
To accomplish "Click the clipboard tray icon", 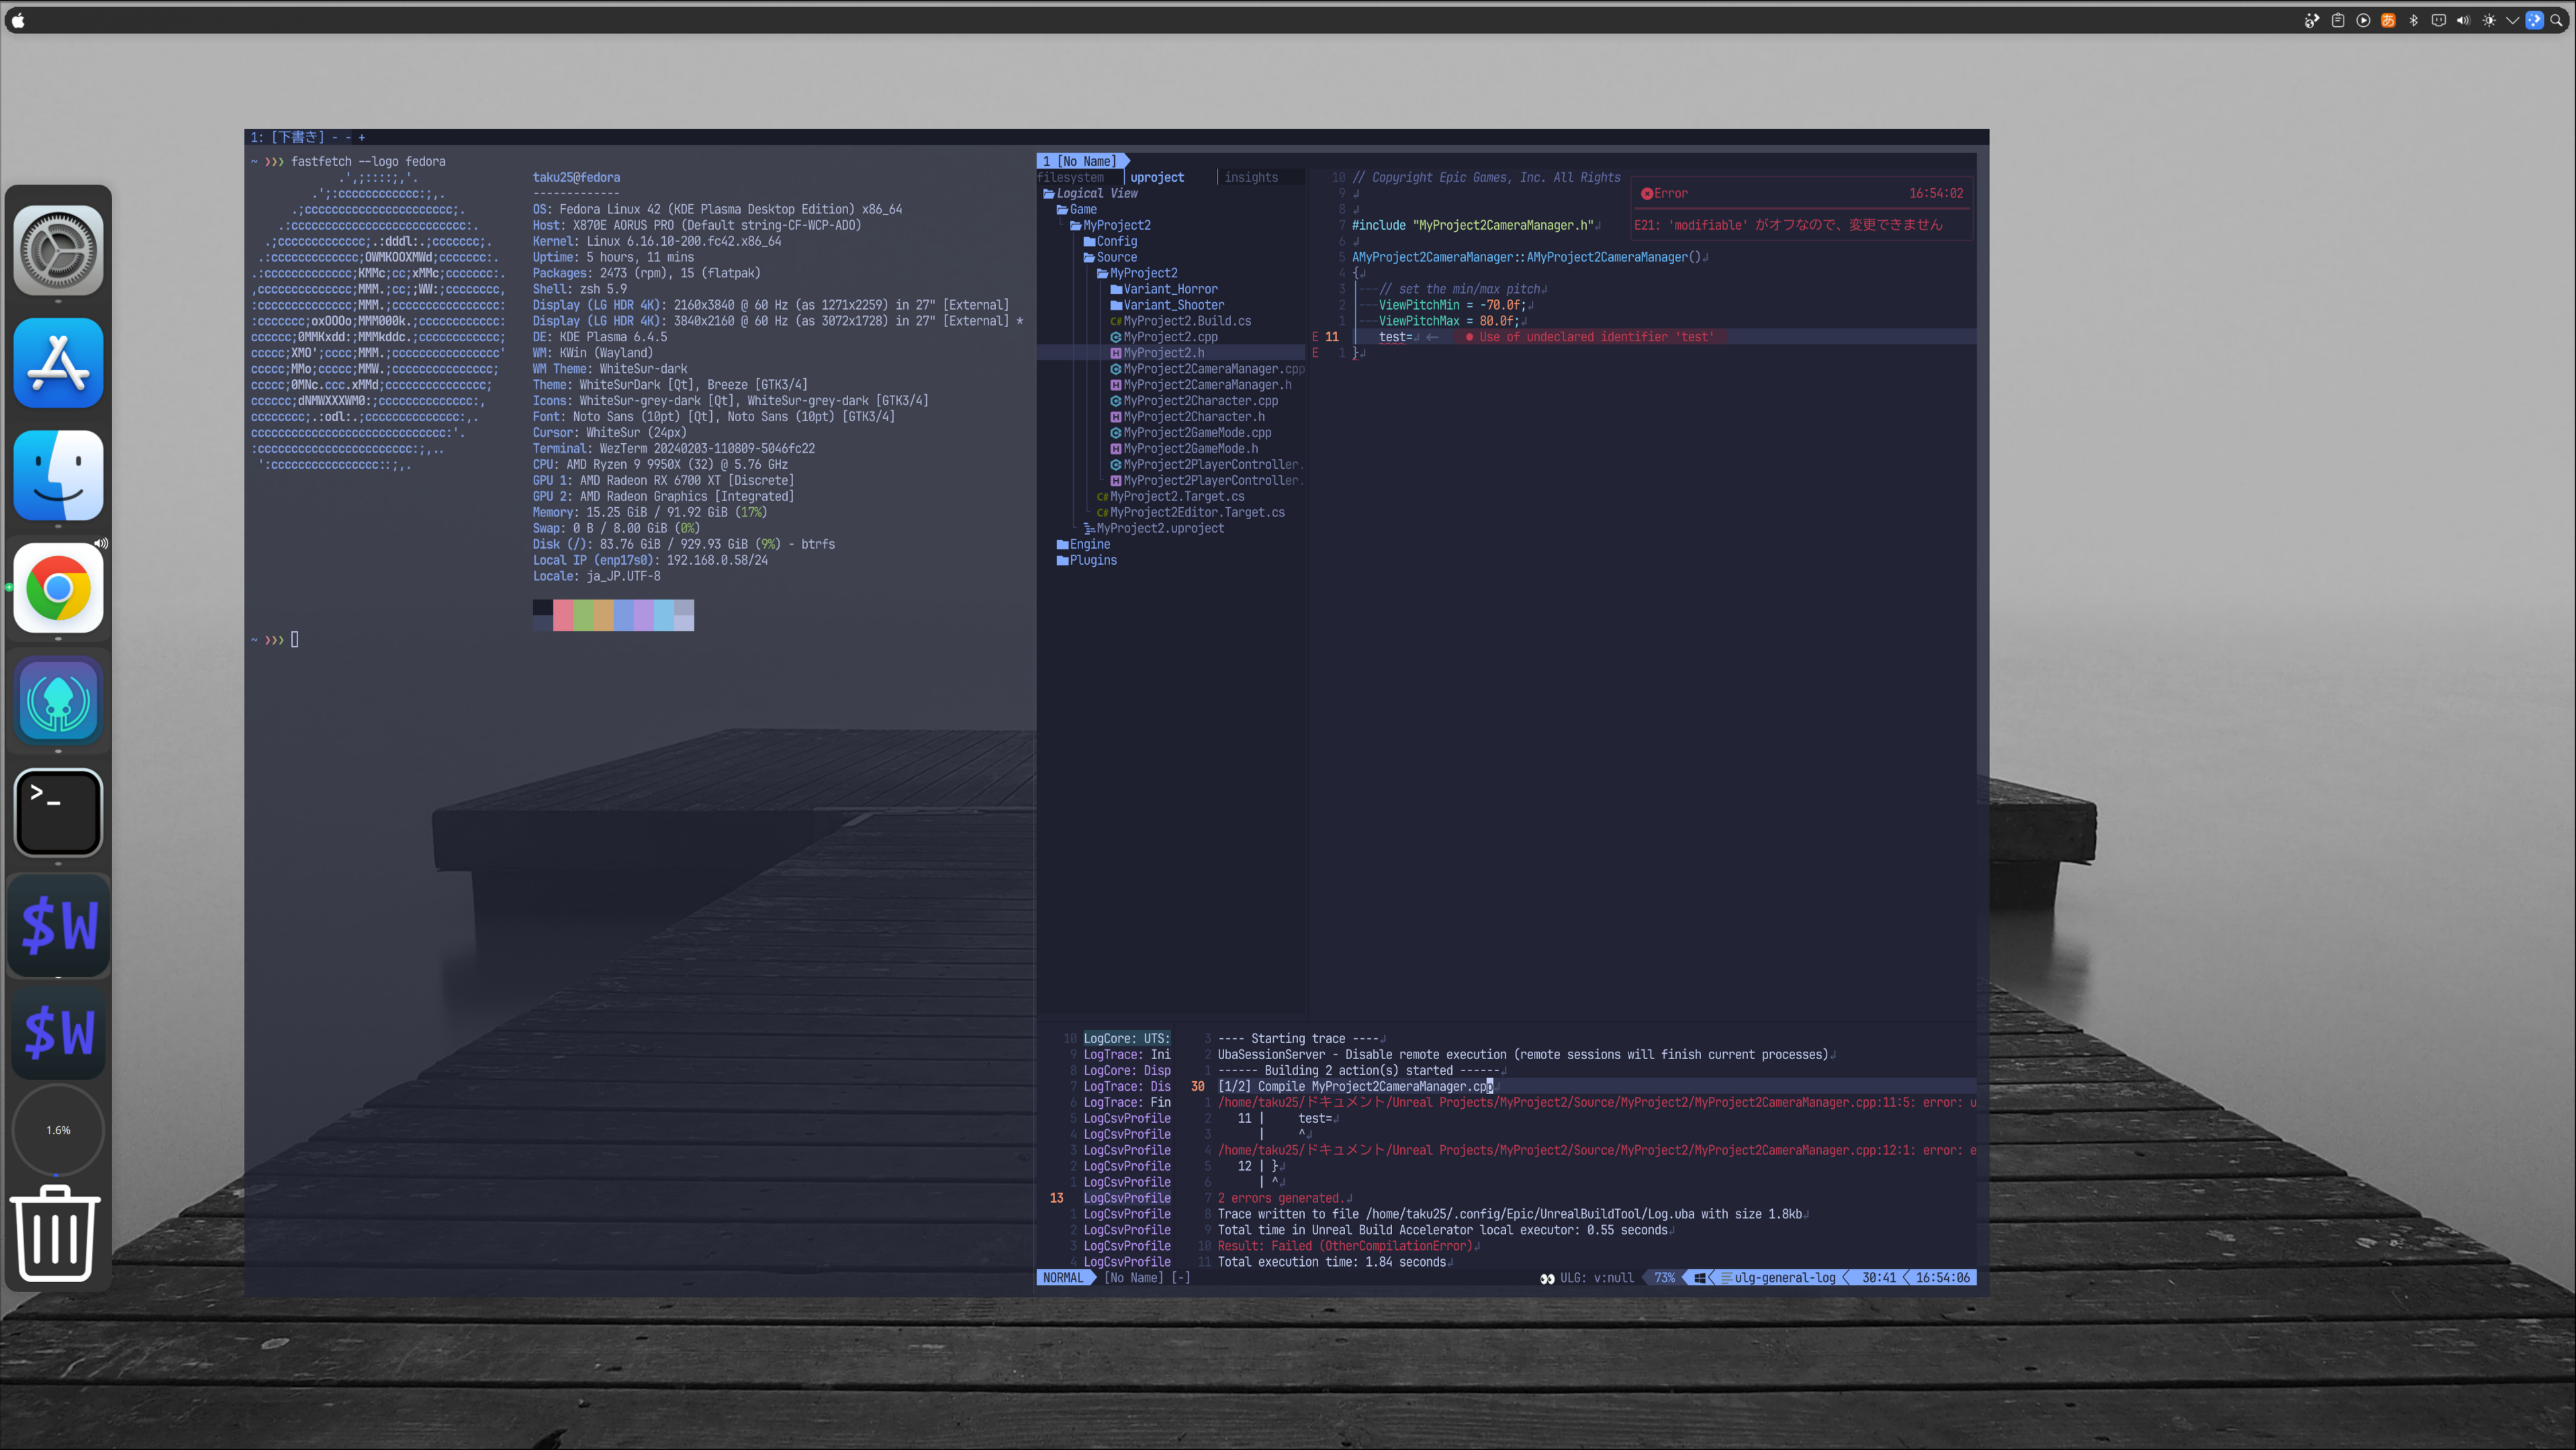I will (2338, 20).
